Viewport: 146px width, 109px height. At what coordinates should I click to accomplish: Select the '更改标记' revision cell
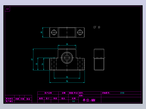click(9, 99)
